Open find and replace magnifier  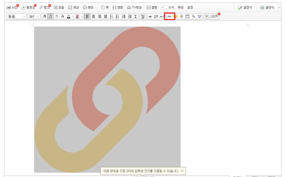[x=193, y=16]
